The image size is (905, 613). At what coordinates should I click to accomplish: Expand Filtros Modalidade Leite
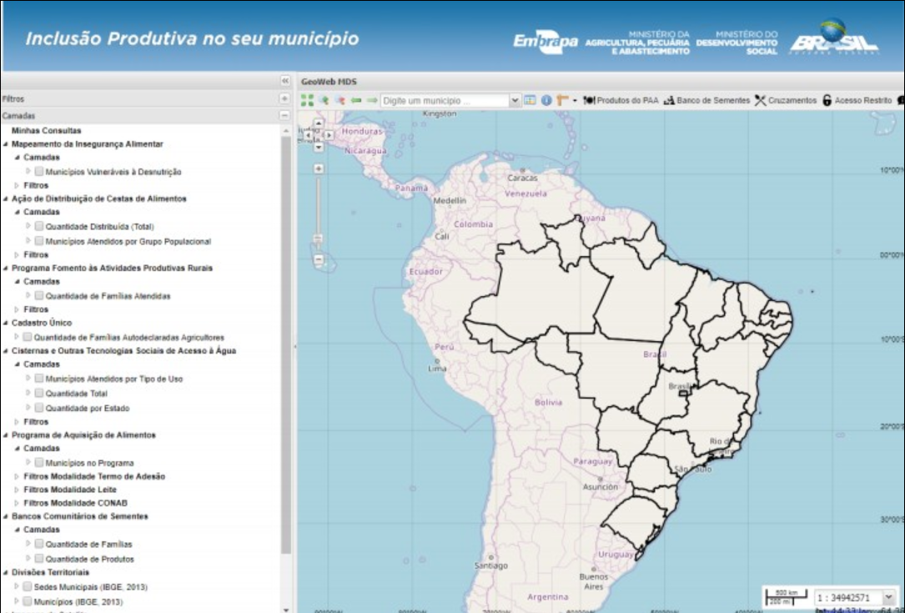click(x=17, y=490)
